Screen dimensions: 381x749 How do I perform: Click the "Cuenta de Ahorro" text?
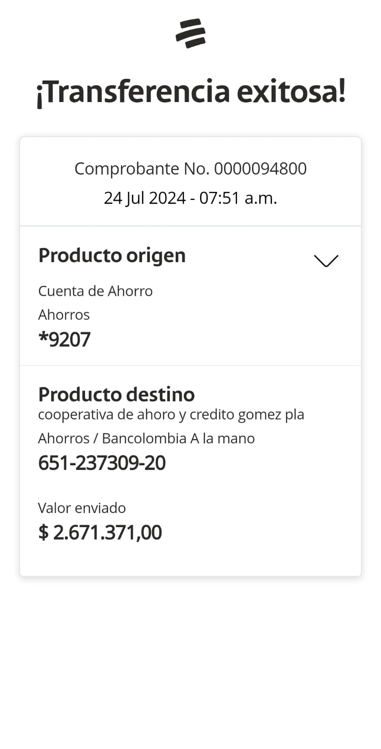click(95, 291)
